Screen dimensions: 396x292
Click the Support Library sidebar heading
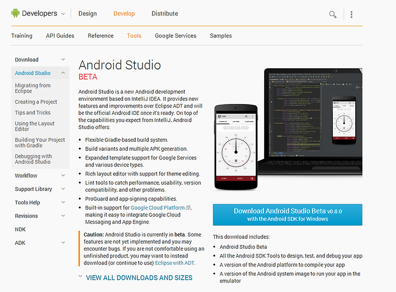tap(34, 189)
